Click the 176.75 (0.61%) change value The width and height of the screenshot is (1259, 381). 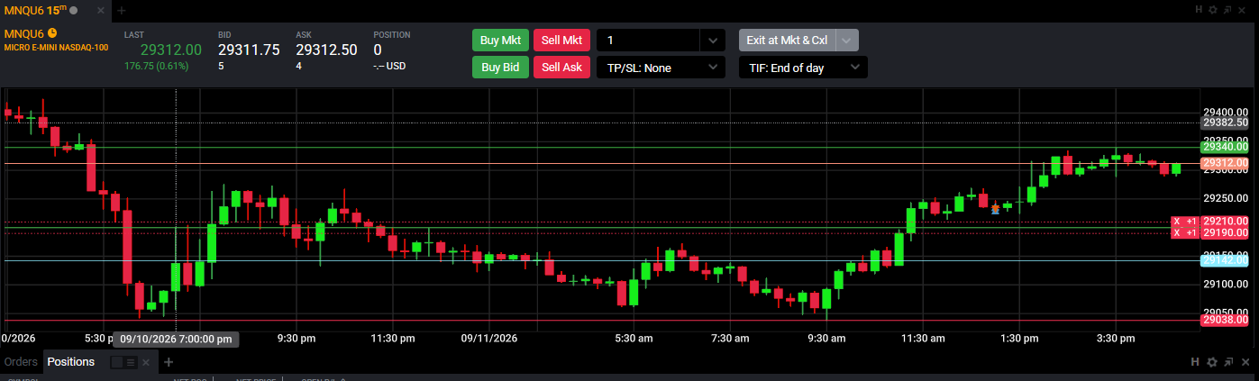click(158, 67)
